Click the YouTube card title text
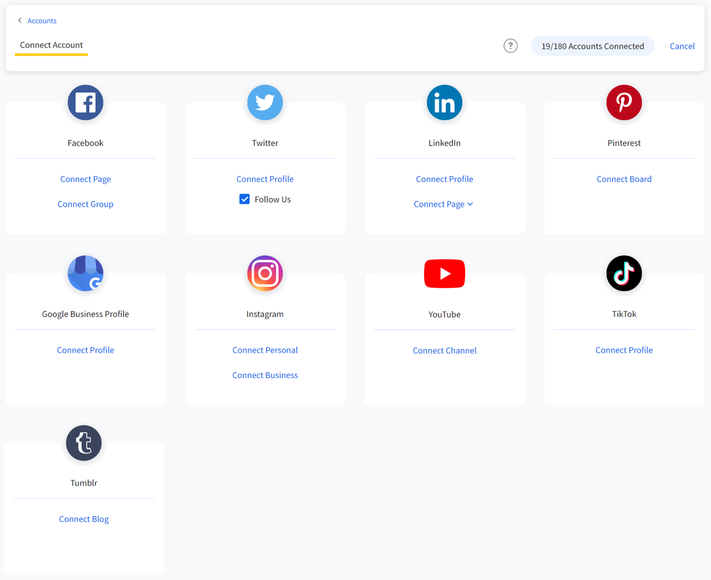The image size is (711, 580). (x=444, y=315)
